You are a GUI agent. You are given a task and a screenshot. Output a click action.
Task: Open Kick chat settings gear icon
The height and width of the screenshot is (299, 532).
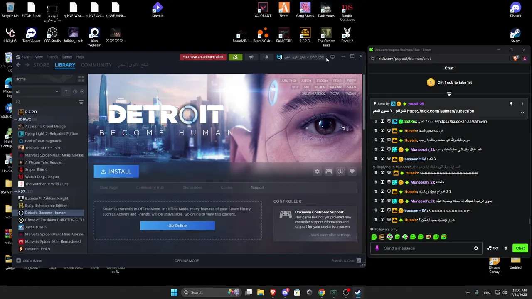pyautogui.click(x=506, y=248)
